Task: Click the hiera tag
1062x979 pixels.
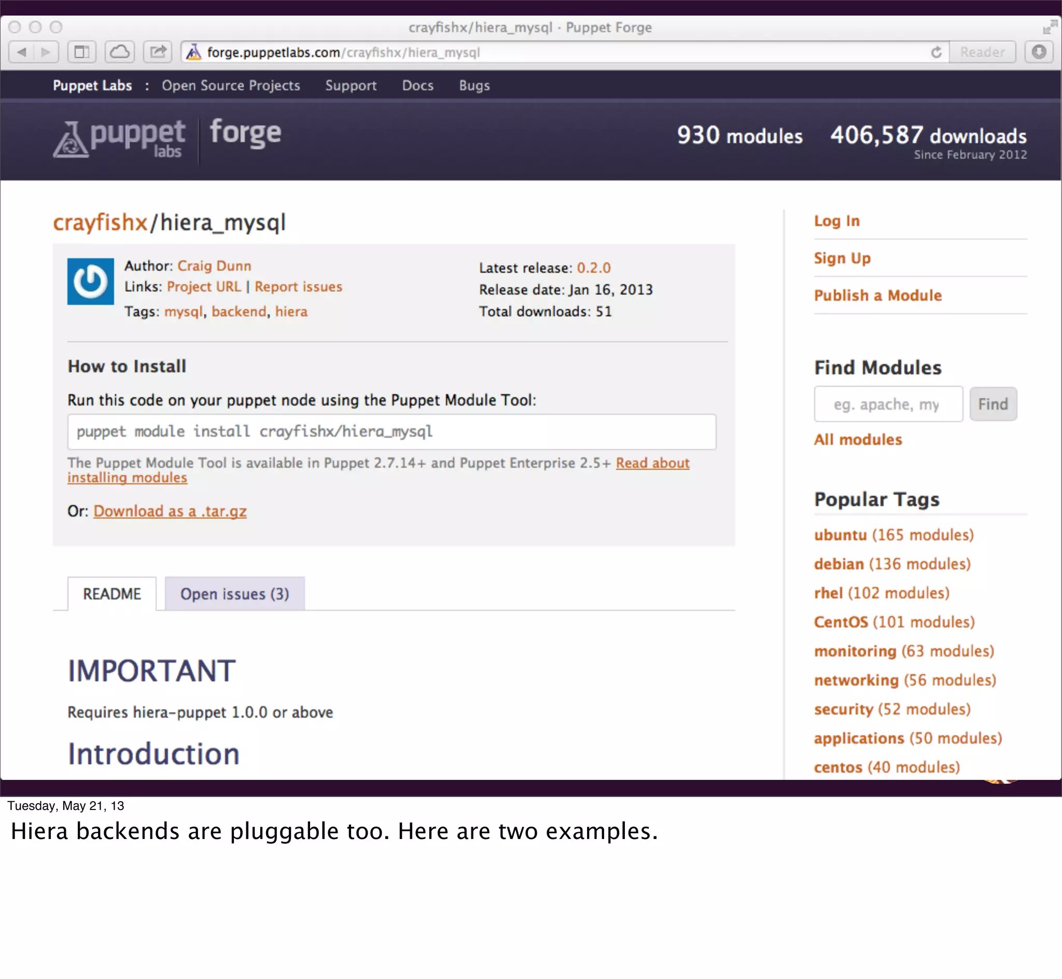Action: point(291,312)
